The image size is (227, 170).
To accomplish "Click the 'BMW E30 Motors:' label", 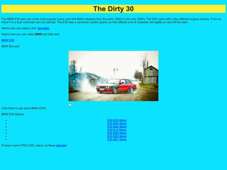I will click(13, 114).
